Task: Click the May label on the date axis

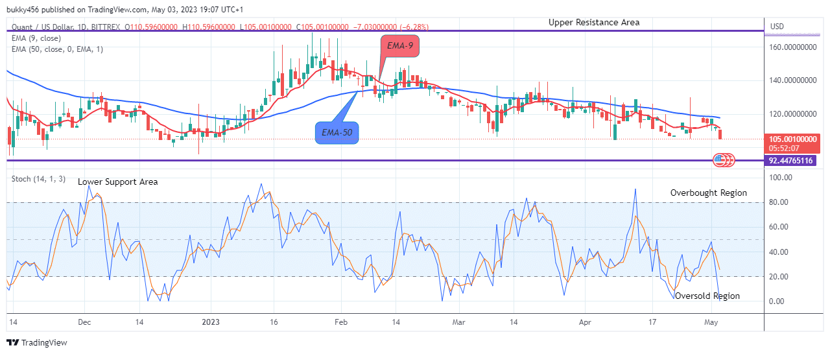Action: coord(711,322)
